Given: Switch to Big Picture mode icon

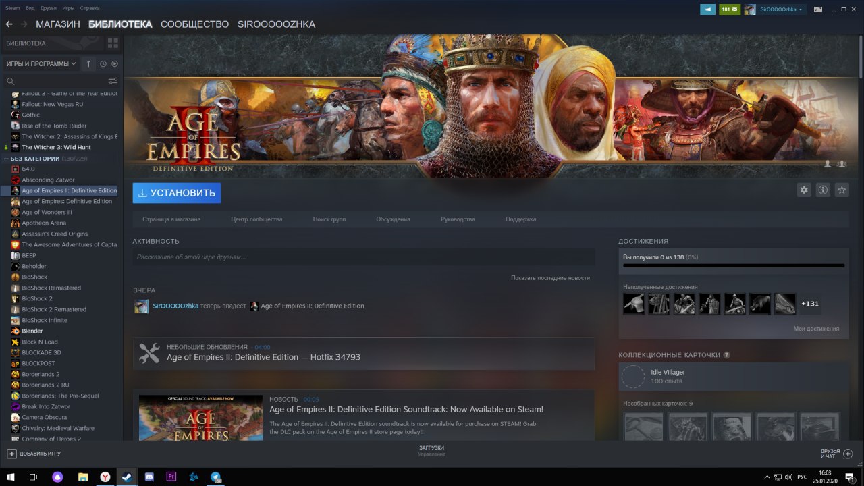Looking at the screenshot, I should pyautogui.click(x=817, y=9).
